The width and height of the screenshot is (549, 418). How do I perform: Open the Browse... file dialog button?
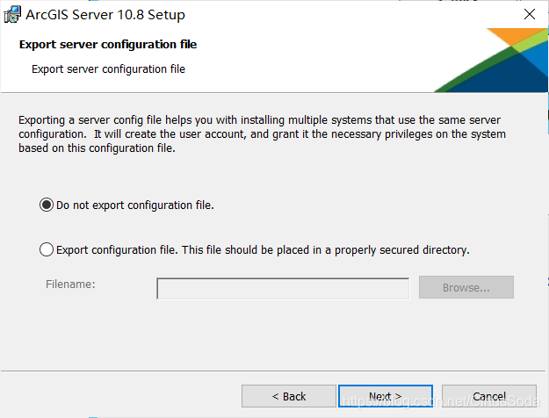tap(466, 287)
